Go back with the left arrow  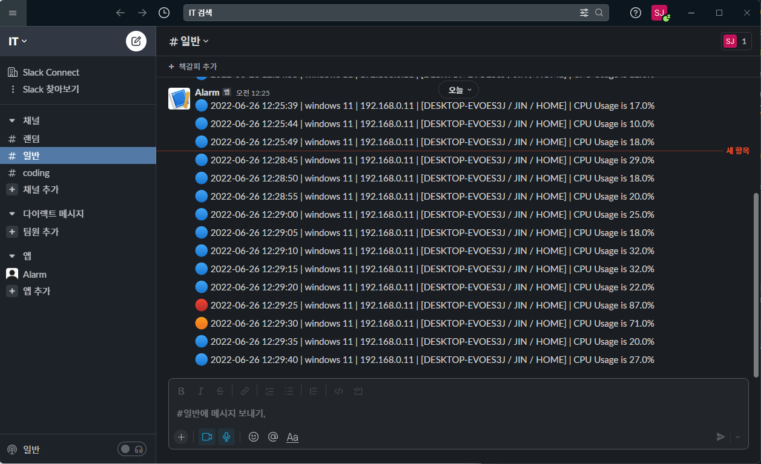tap(120, 13)
